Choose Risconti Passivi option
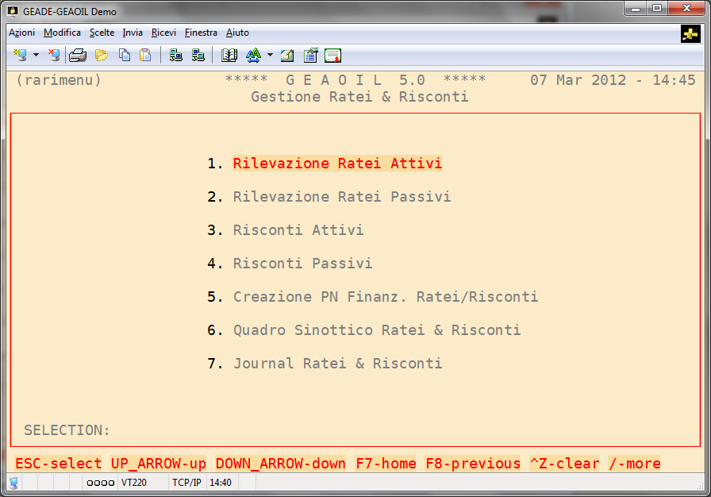711x497 pixels. tap(302, 264)
